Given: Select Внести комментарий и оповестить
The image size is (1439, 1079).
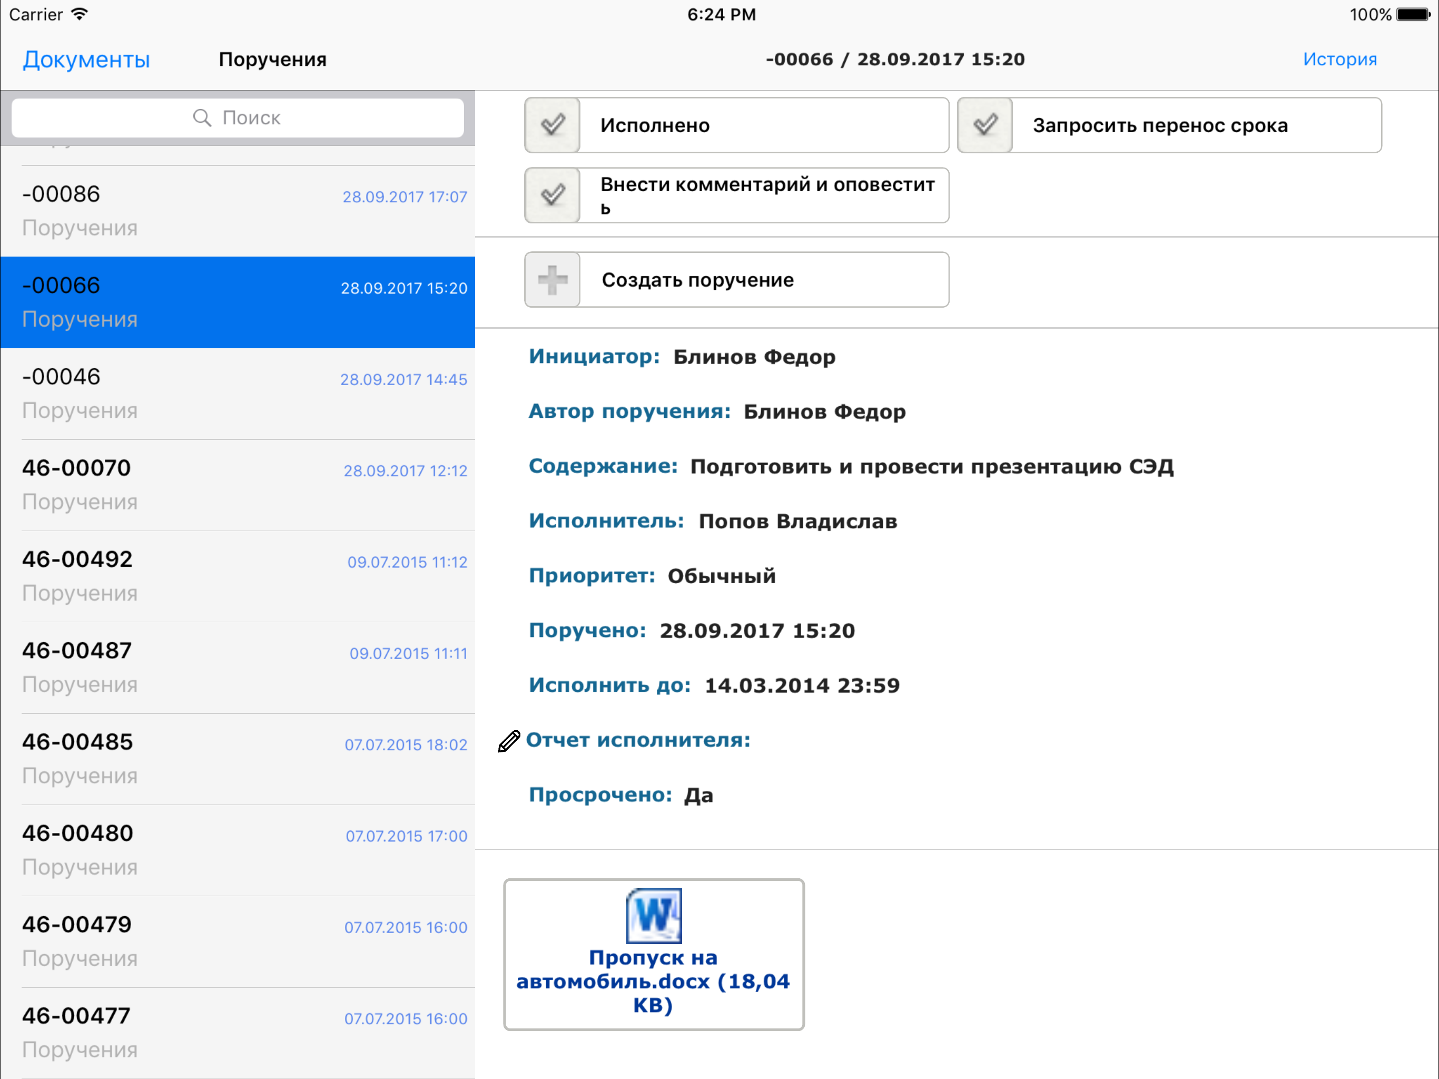Looking at the screenshot, I should 736,195.
